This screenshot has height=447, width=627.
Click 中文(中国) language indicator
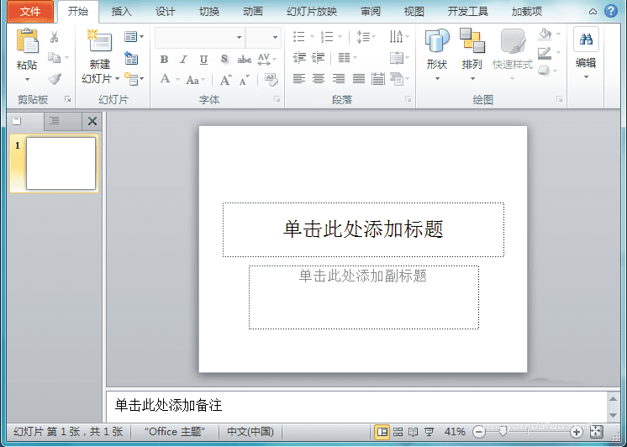tap(250, 432)
